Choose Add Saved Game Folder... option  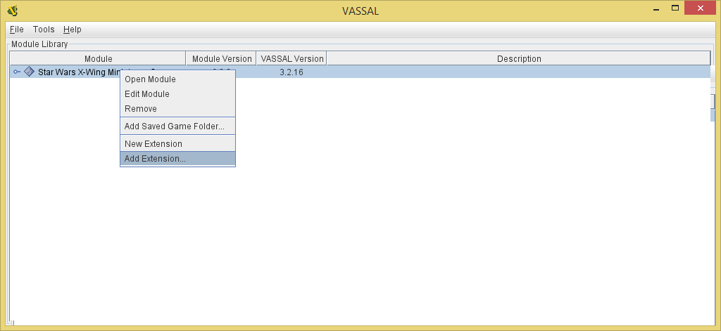(175, 126)
